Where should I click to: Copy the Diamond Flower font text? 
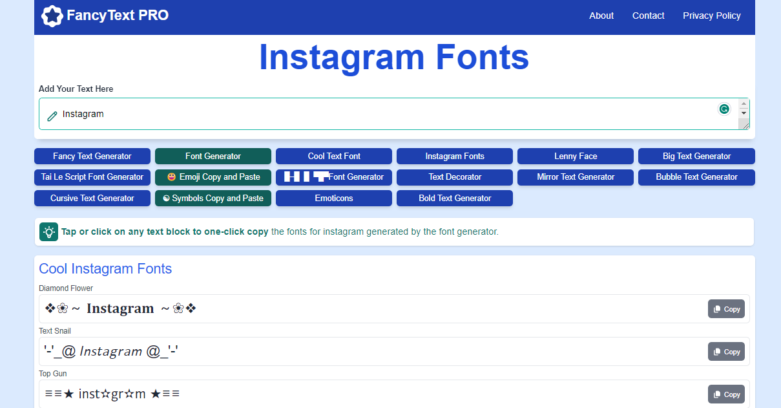(x=726, y=309)
